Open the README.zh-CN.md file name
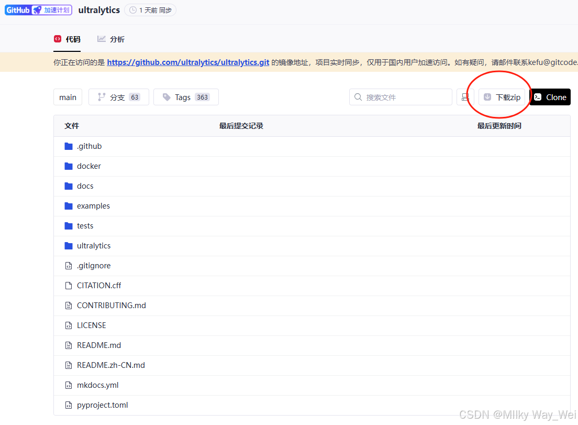The image size is (578, 425). 111,365
